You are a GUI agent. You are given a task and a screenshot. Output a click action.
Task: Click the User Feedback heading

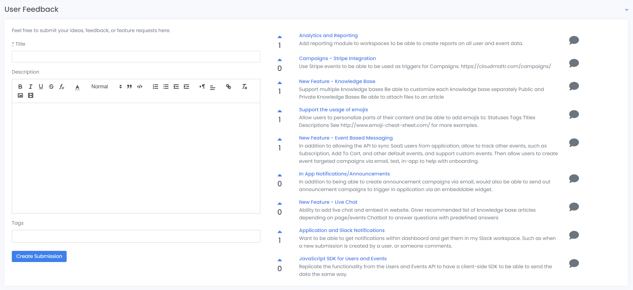tap(32, 9)
